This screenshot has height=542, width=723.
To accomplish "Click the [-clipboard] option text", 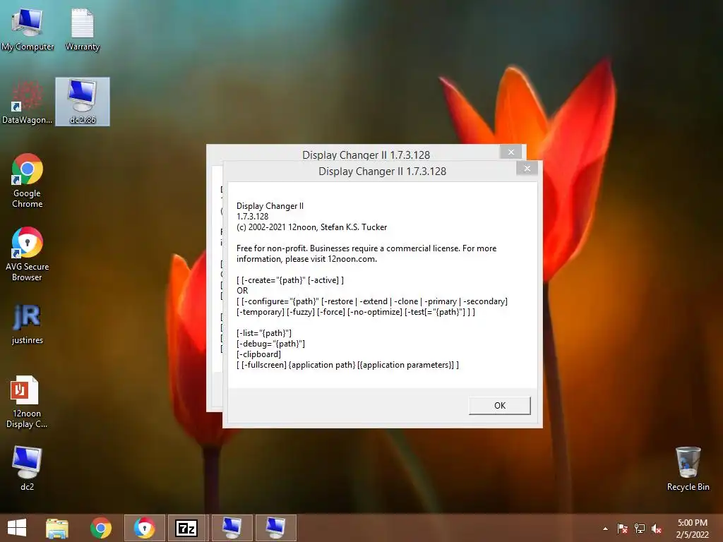I will (258, 354).
